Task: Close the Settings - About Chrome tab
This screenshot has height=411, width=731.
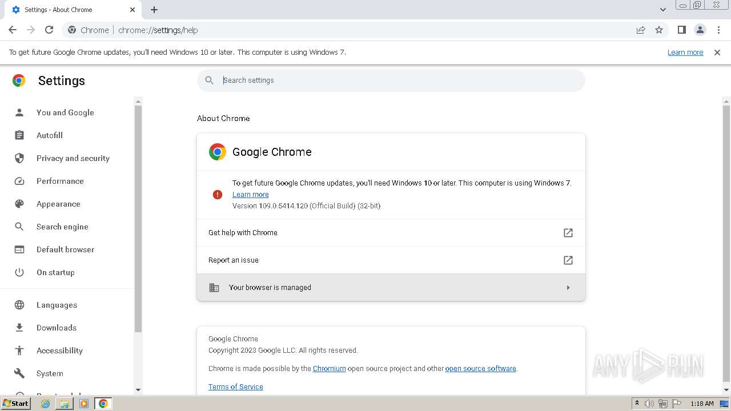Action: [132, 10]
